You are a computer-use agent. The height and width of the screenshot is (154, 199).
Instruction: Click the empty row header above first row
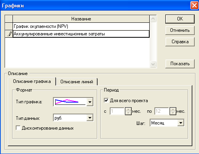9,19
